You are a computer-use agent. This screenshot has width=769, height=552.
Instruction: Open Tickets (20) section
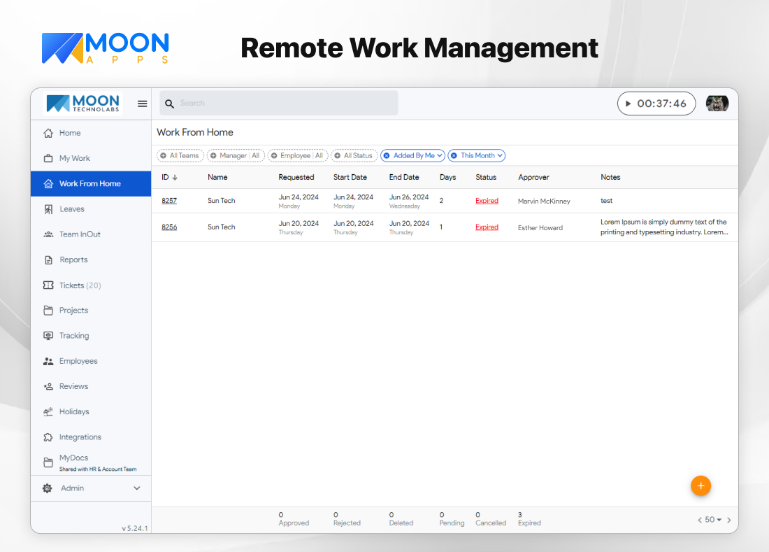[x=91, y=285]
